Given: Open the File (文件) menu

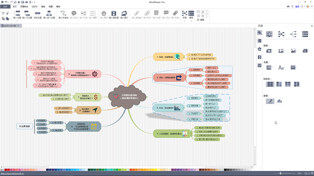Looking at the screenshot, I should (x=5, y=7).
